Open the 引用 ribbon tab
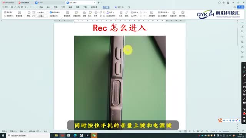This screenshot has width=246, height=138. [63, 7]
